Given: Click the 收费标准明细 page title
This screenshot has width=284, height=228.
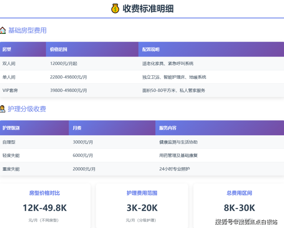Looking at the screenshot, I should (148, 8).
